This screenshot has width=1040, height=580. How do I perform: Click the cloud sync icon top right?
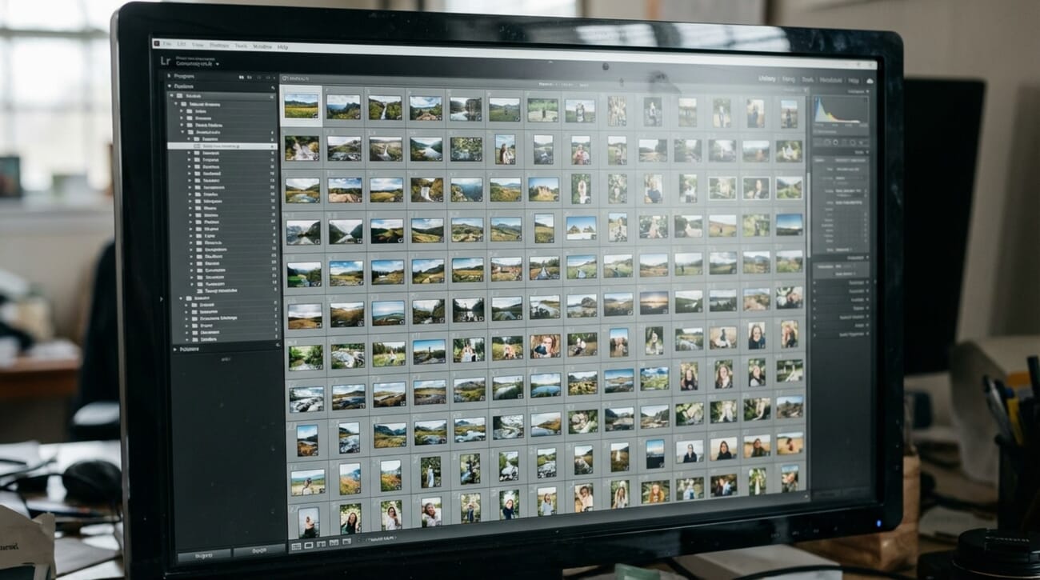click(870, 81)
